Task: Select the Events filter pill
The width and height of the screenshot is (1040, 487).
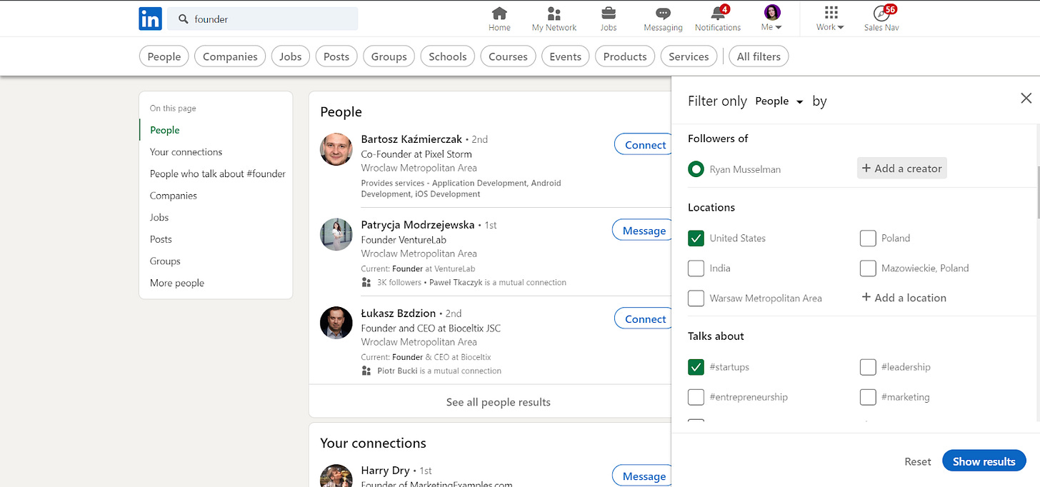Action: (x=566, y=56)
